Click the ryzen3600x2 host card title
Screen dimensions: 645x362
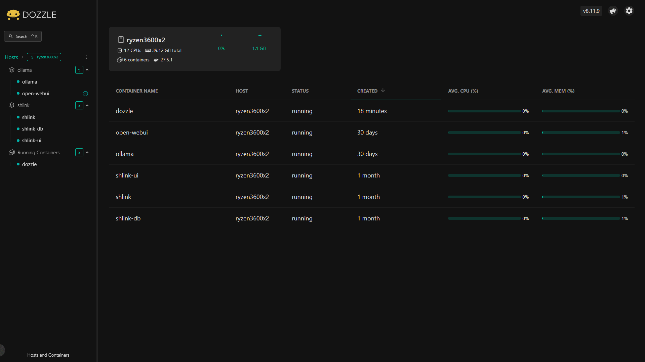[146, 40]
